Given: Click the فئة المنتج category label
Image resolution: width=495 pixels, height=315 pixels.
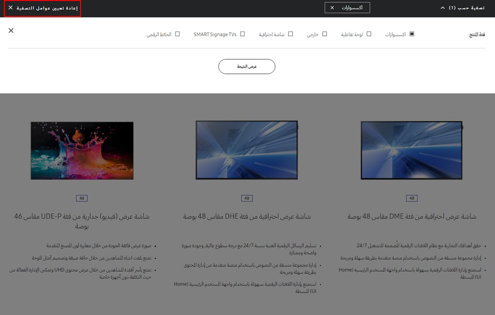Looking at the screenshot, I should (477, 34).
